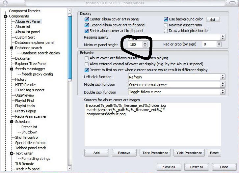The image size is (239, 173).
Task: Open Database explorer panel settings
Action: (35, 43)
